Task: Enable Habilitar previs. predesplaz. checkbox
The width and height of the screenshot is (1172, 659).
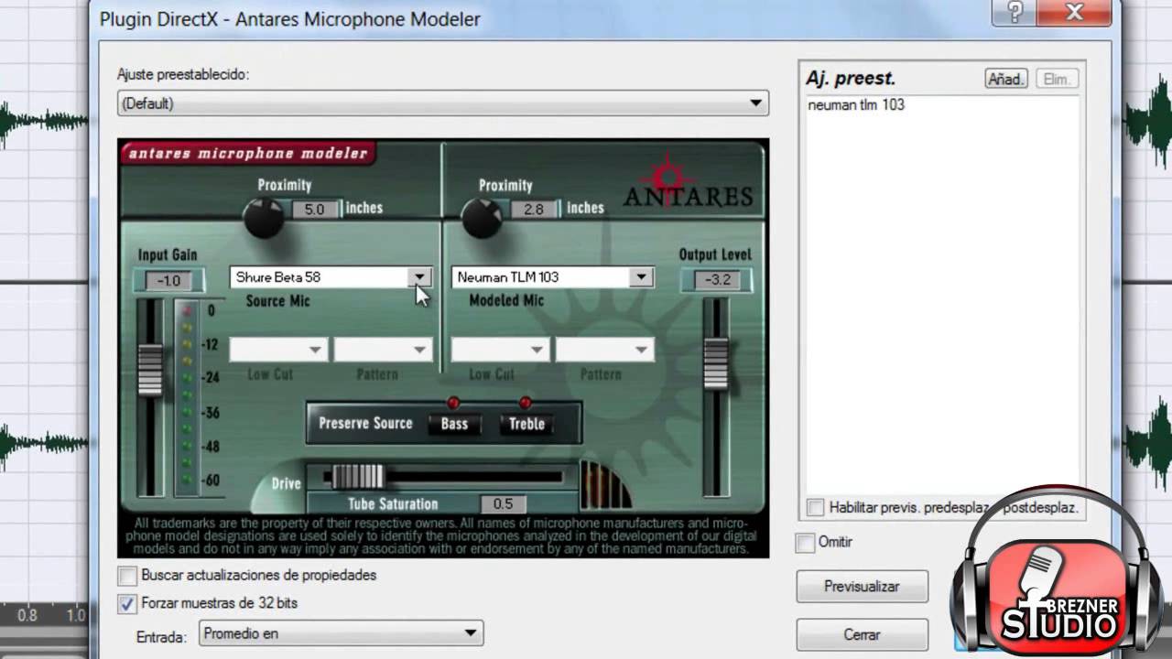Action: coord(815,507)
